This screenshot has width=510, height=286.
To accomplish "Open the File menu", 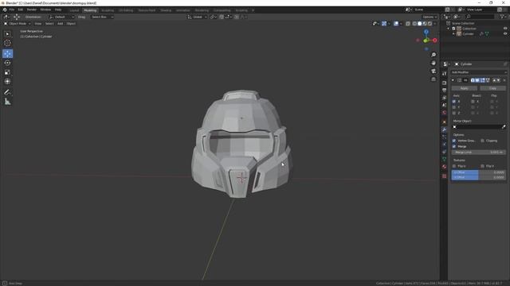I will [12, 10].
